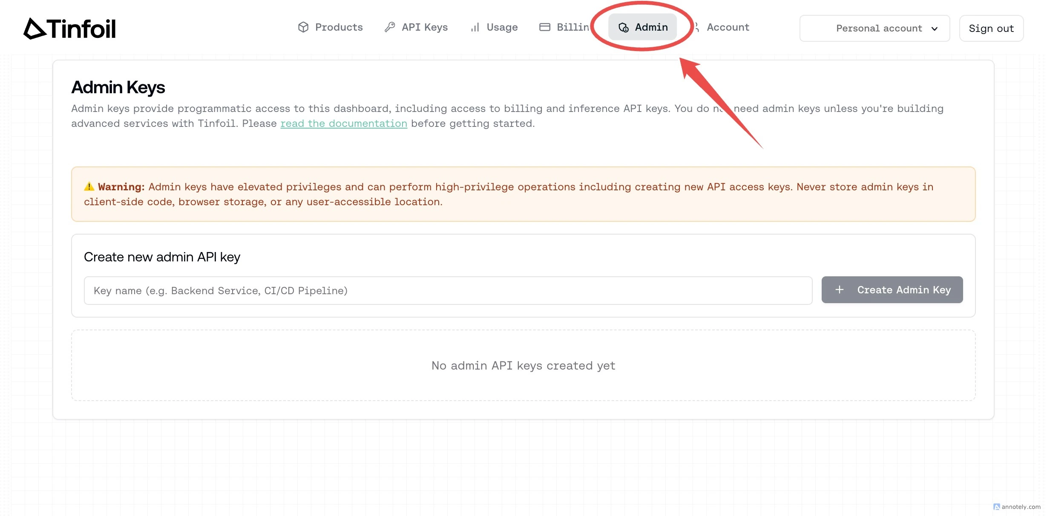Go to the API Keys tab
This screenshot has width=1047, height=516.
(416, 27)
